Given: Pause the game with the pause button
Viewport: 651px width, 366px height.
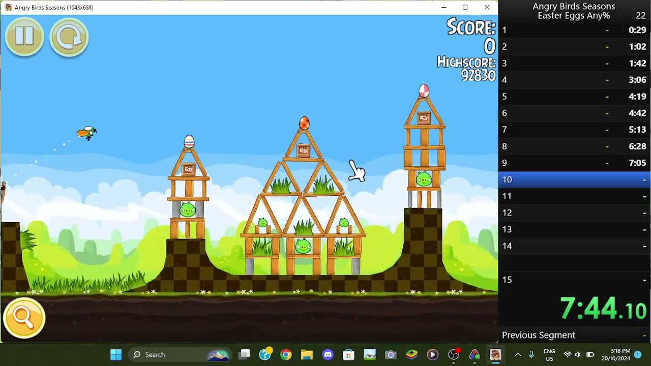Looking at the screenshot, I should (24, 37).
